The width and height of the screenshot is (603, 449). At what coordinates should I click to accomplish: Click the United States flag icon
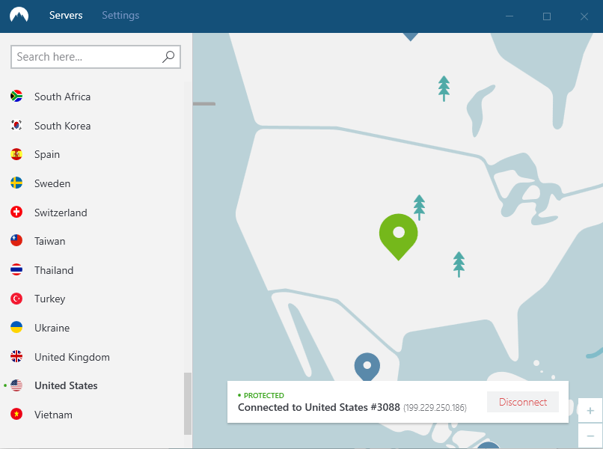pos(16,385)
